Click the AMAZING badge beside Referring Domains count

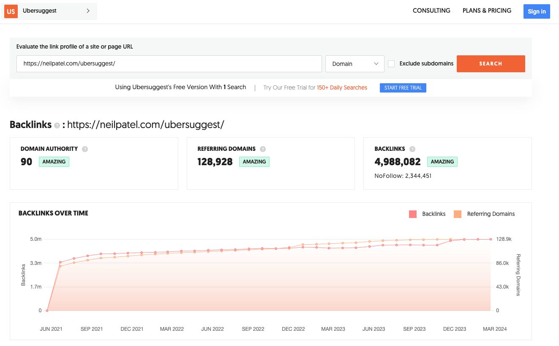coord(254,161)
